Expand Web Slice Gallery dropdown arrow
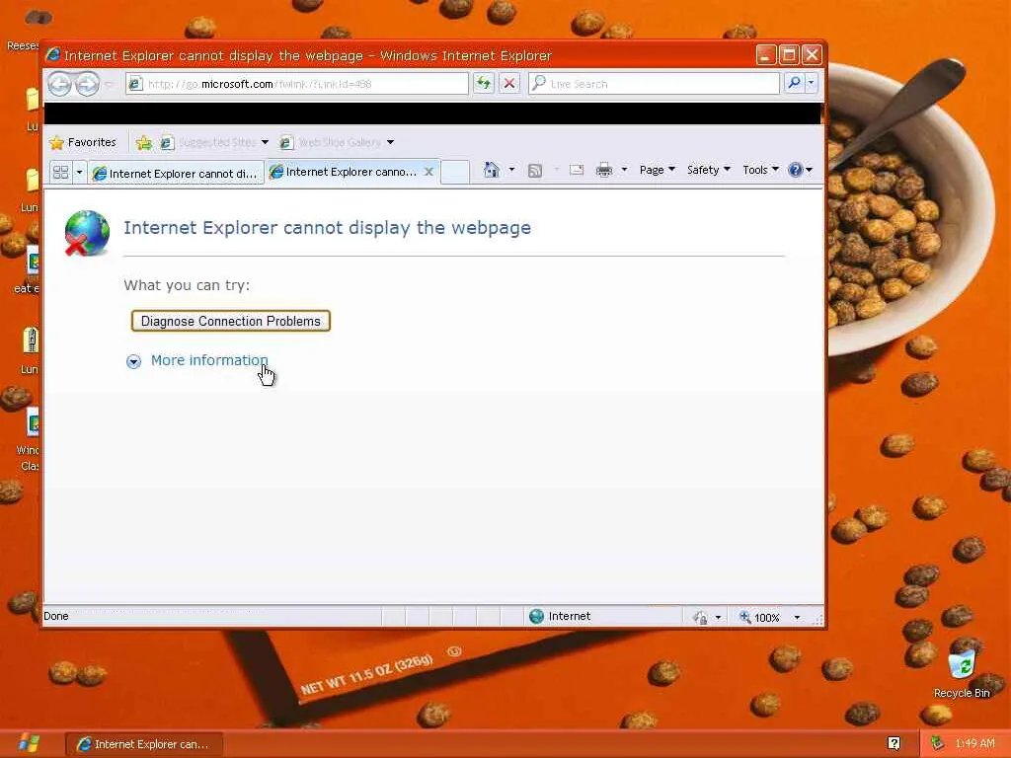The width and height of the screenshot is (1011, 758). 390,142
